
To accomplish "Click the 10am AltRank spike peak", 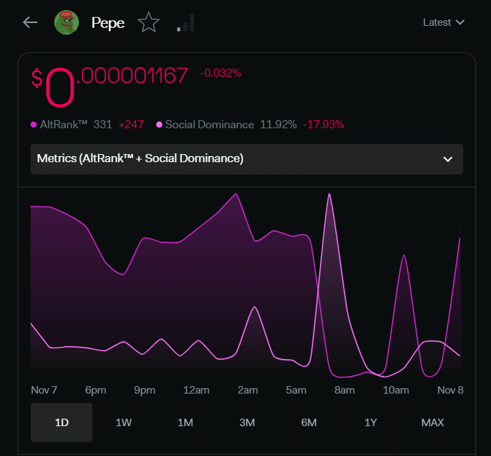I will click(404, 255).
